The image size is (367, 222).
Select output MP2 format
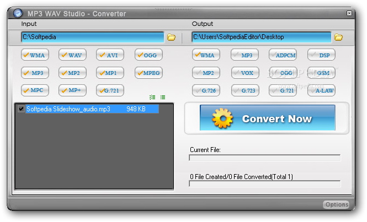[x=206, y=73]
